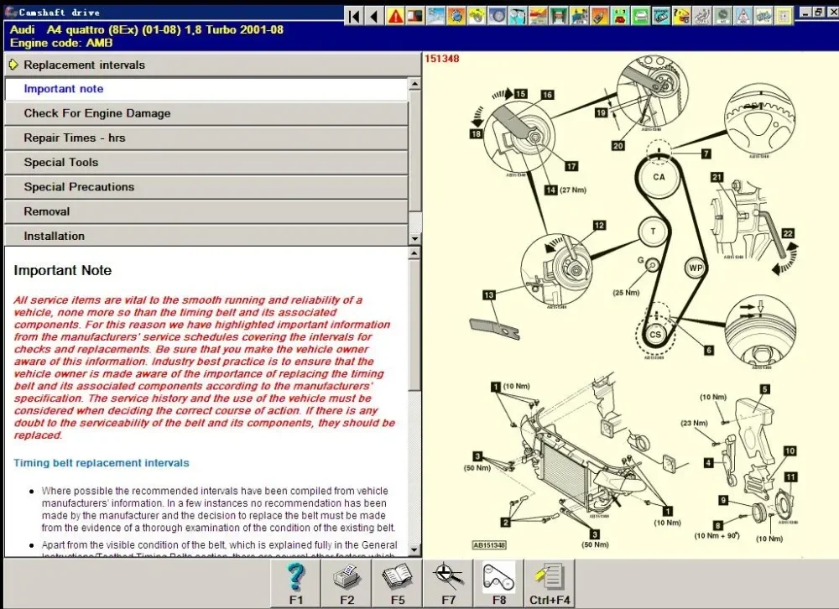Jump to the Installation section

(54, 236)
